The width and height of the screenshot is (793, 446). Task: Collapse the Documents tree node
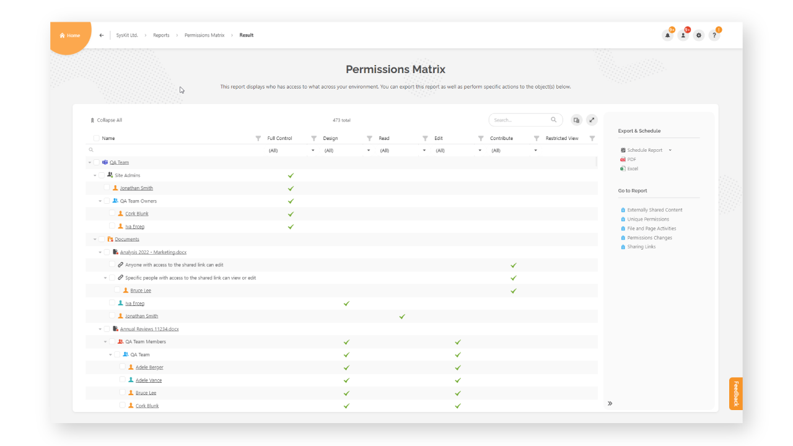tap(94, 239)
